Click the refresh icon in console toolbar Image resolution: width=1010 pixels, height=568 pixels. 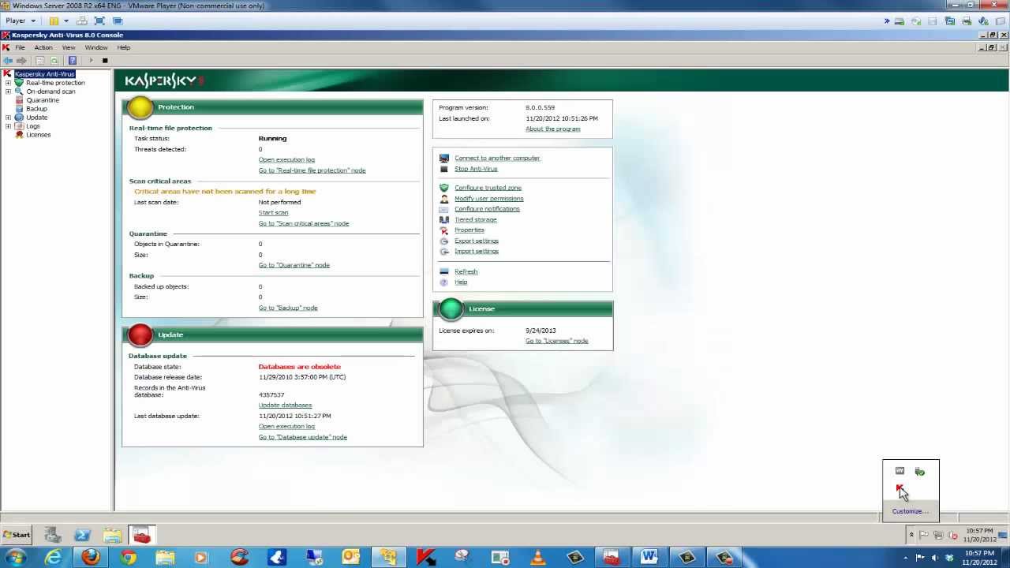pos(54,61)
